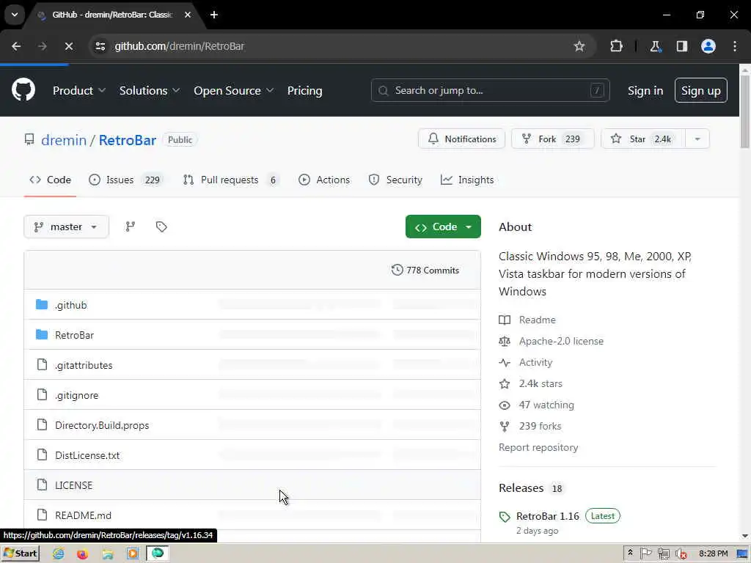Open the dremin user profile link
751x563 pixels.
click(x=64, y=140)
